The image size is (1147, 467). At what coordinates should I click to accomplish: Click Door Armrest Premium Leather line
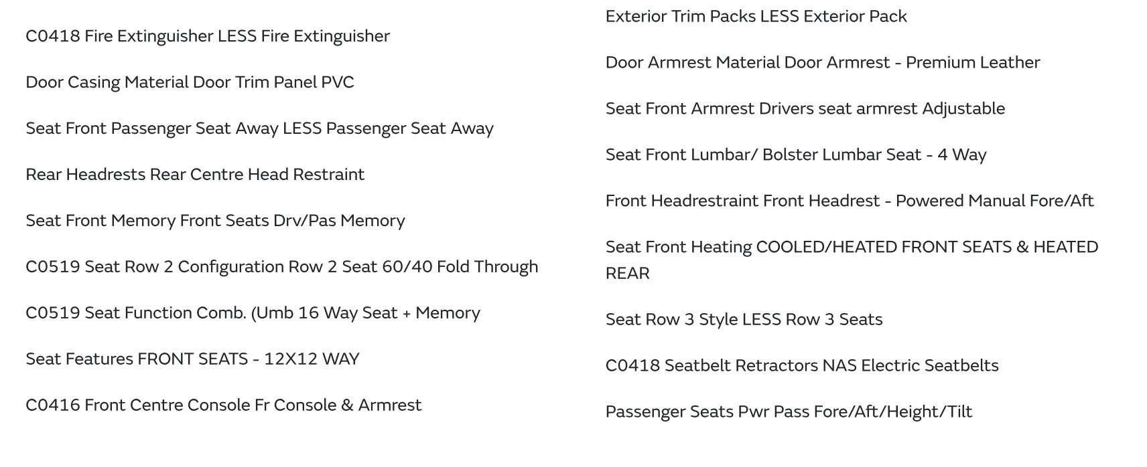point(822,63)
